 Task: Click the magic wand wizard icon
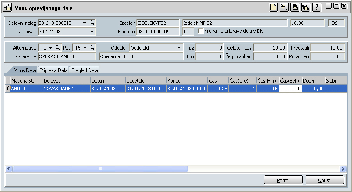point(284,8)
